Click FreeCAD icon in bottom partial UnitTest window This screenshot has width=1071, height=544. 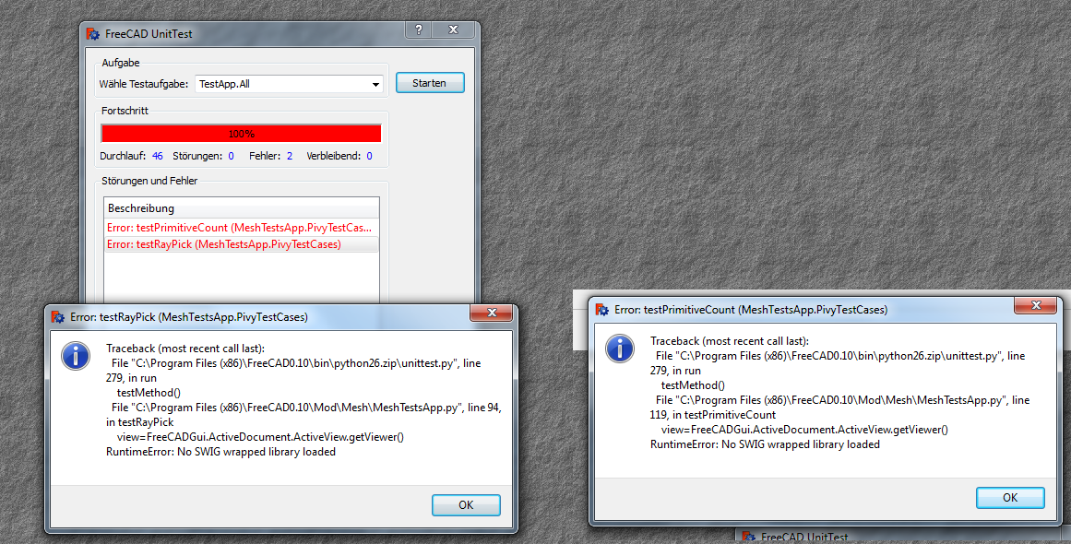[749, 538]
